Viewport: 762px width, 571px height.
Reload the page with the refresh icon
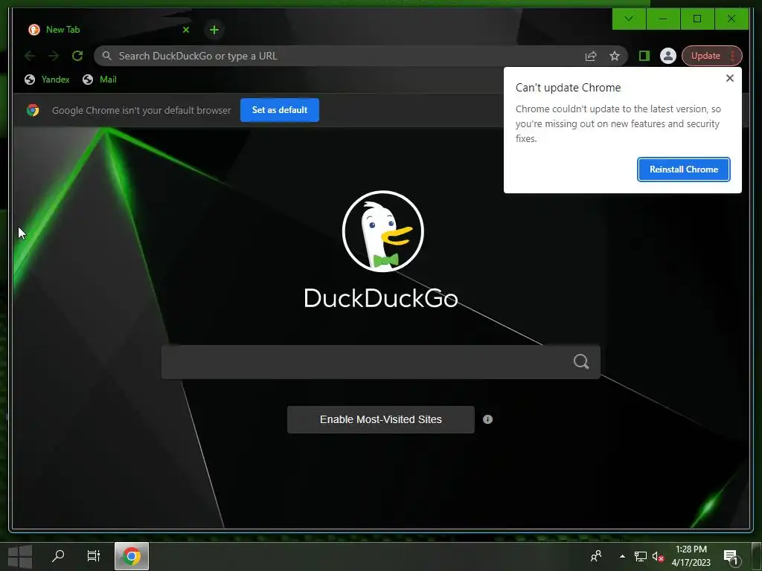[77, 56]
